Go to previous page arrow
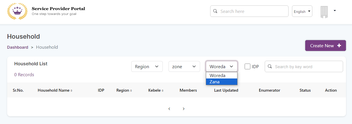The width and height of the screenshot is (352, 124). [169, 109]
